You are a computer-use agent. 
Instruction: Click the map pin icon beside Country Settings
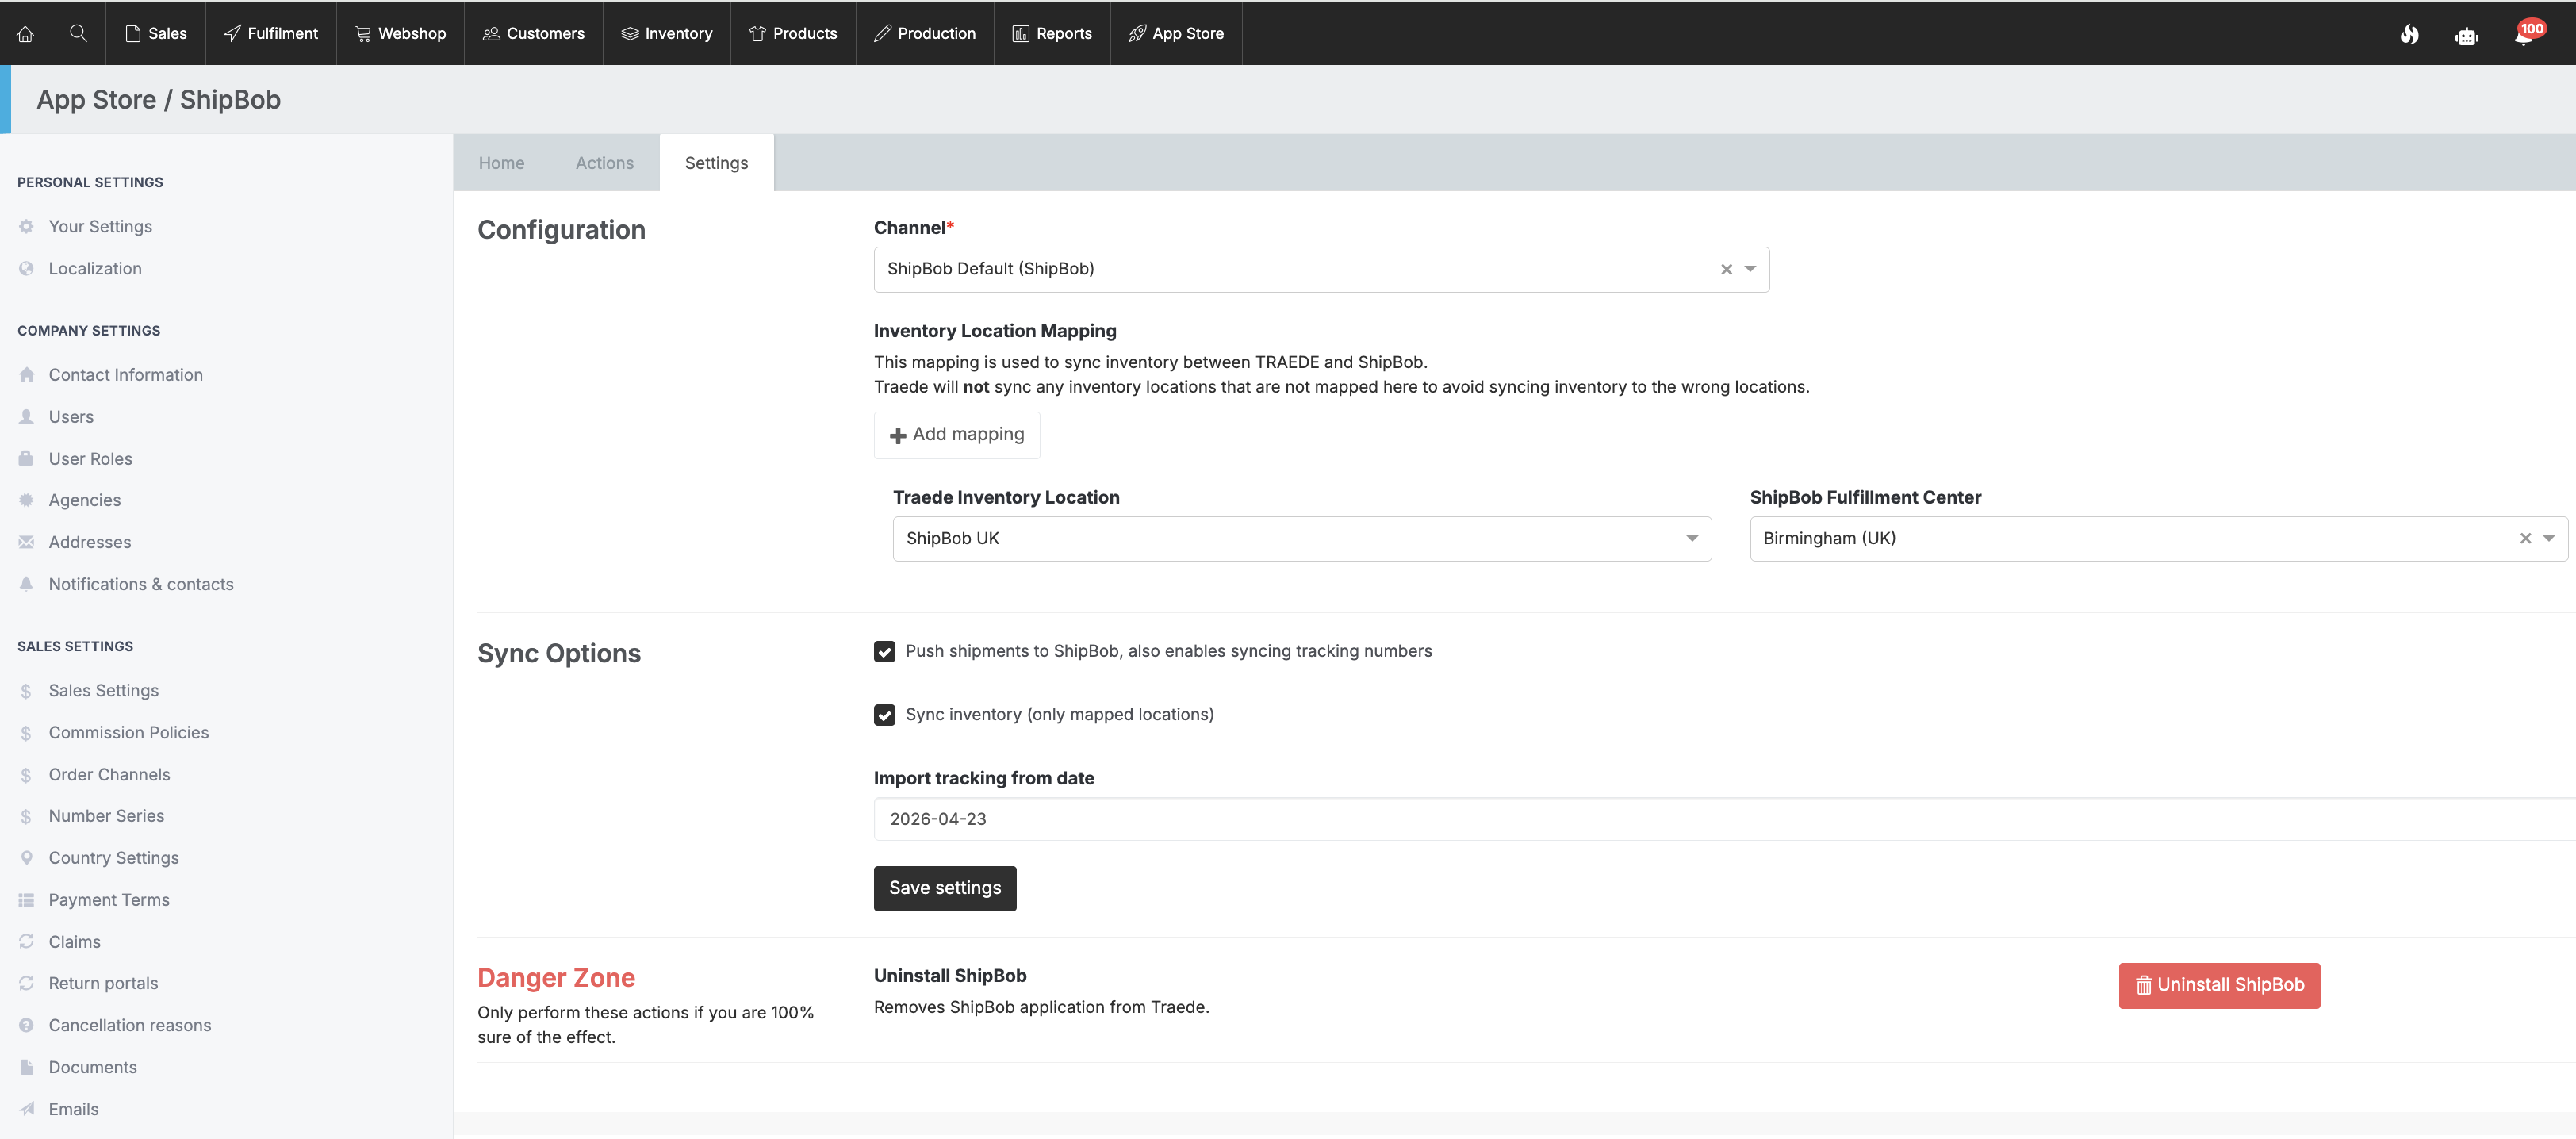point(27,858)
